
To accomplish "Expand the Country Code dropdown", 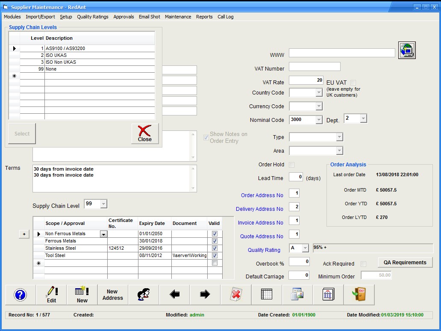I will tap(319, 93).
